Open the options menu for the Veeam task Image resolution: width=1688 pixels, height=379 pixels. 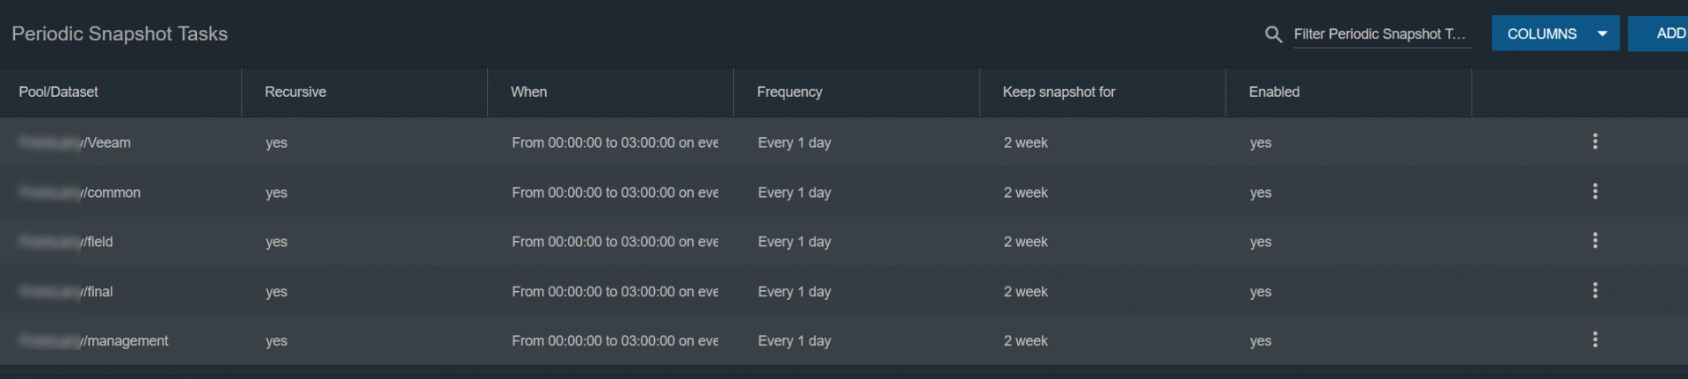(x=1595, y=142)
